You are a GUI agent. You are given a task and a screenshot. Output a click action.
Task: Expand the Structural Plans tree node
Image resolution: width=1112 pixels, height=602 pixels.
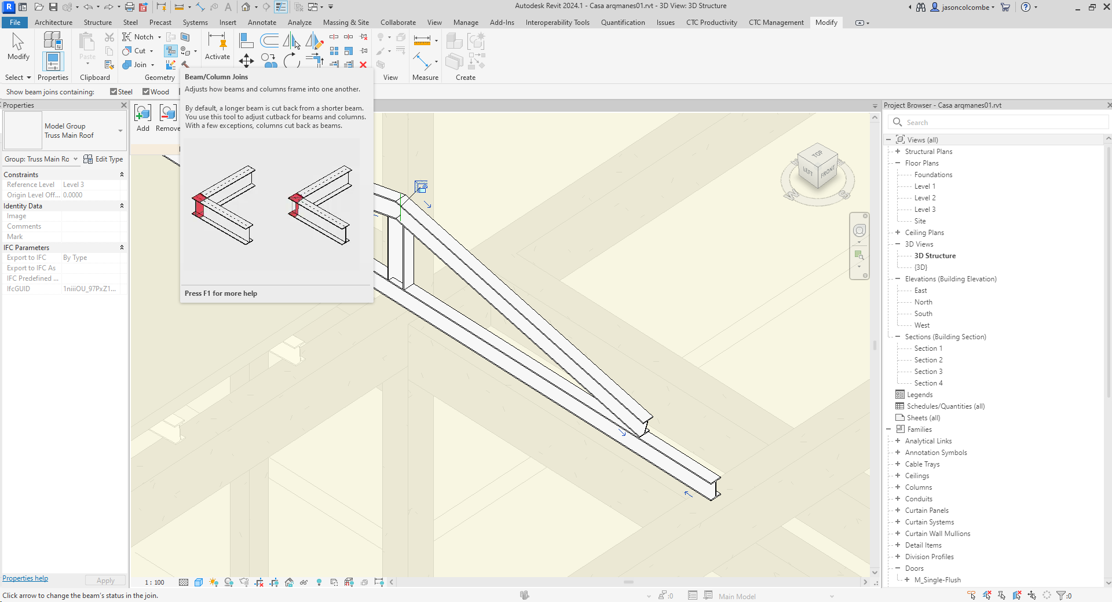[897, 151]
